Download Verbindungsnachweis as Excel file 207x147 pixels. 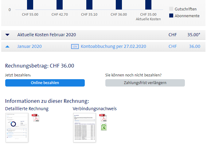point(104,127)
